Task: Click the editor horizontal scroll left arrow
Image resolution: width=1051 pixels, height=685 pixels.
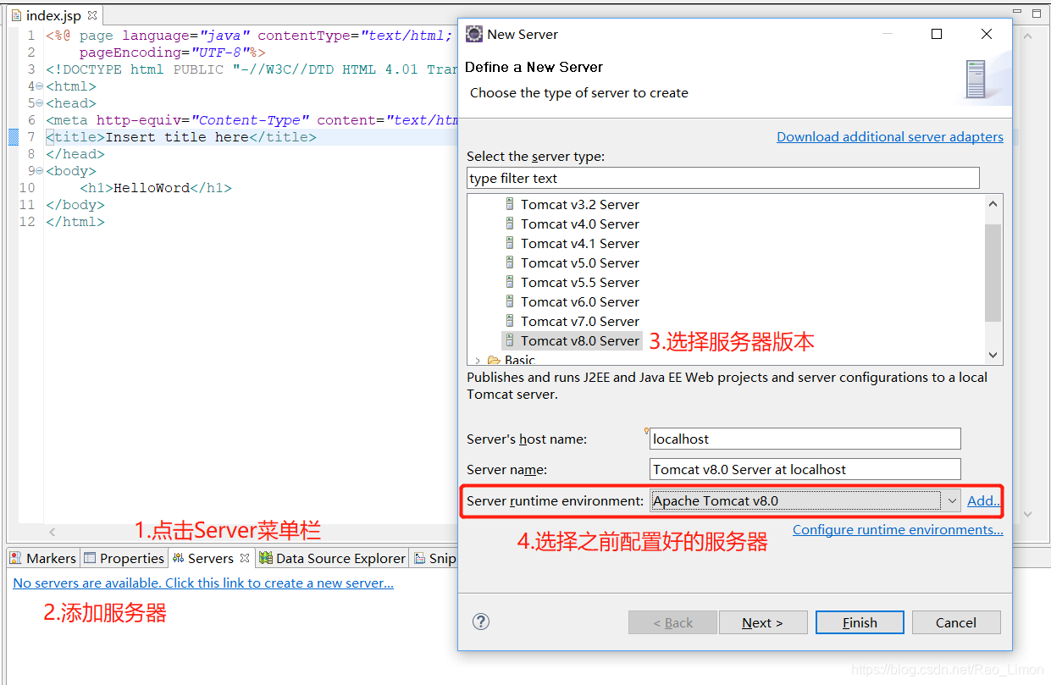Action: click(53, 532)
